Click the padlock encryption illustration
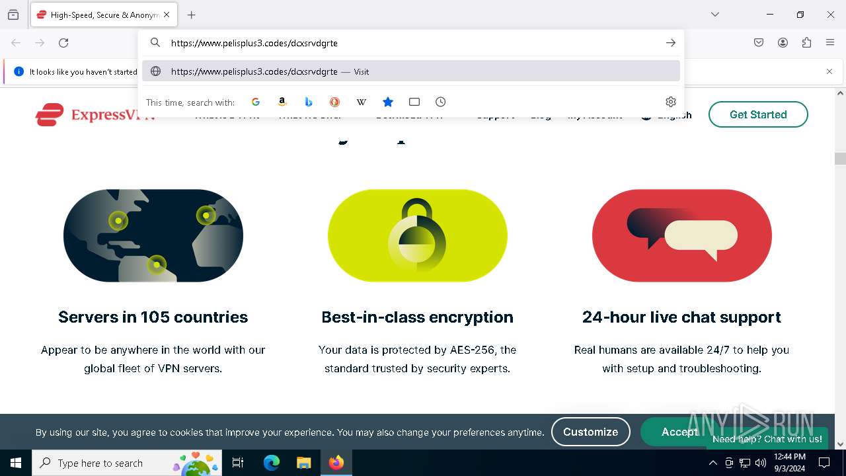Viewport: 846px width, 476px height. 418,235
